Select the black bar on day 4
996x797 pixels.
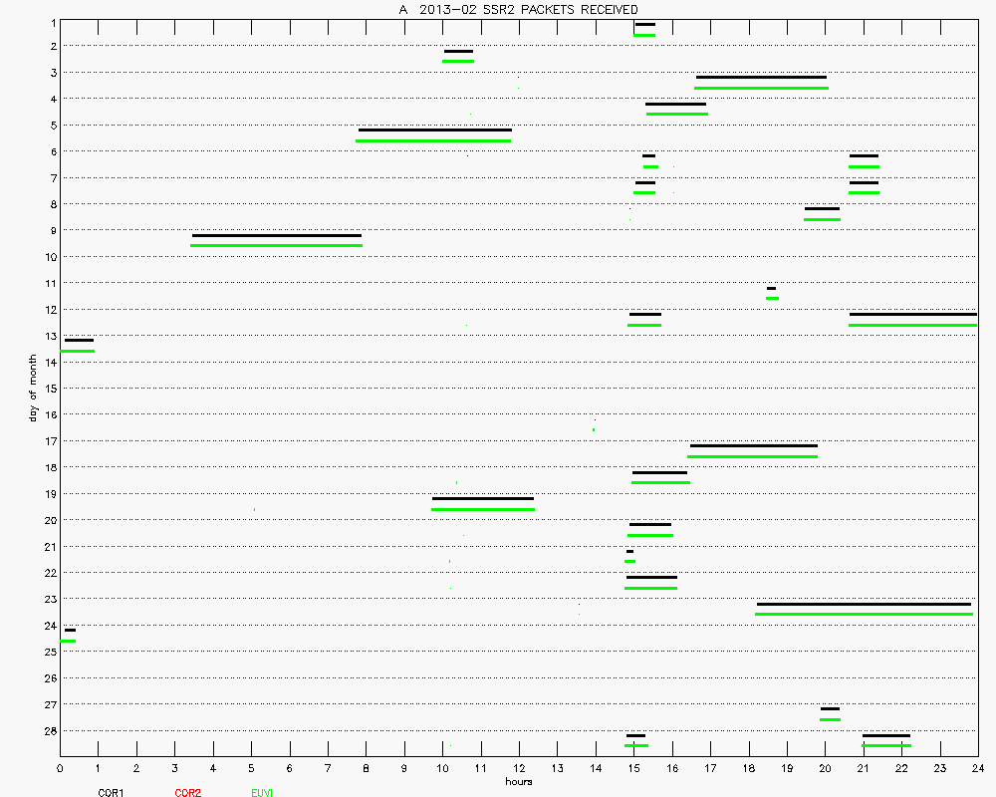tap(675, 104)
